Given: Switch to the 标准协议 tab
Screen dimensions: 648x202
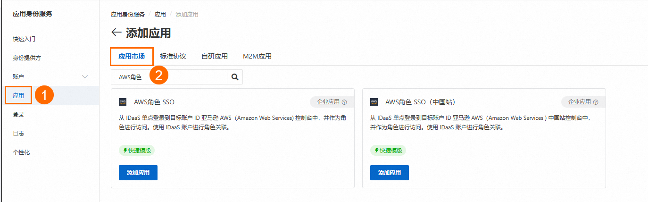Looking at the screenshot, I should point(173,56).
